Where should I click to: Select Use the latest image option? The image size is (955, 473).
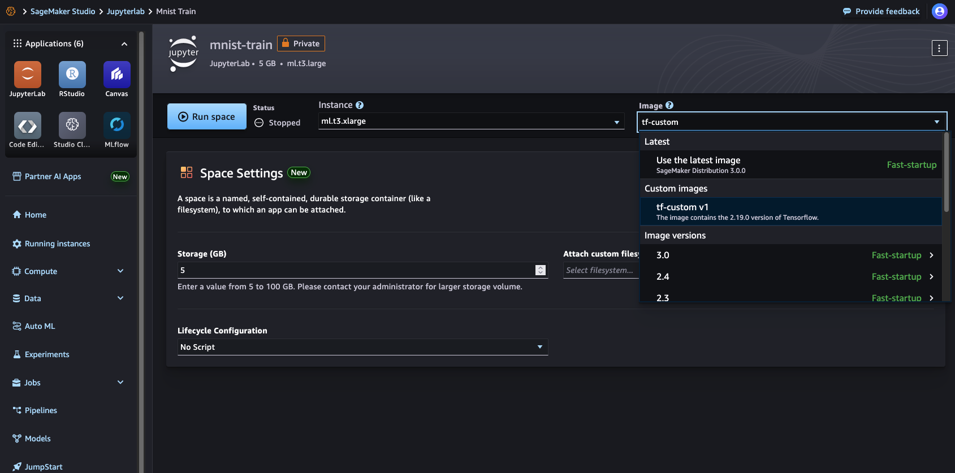tap(791, 164)
